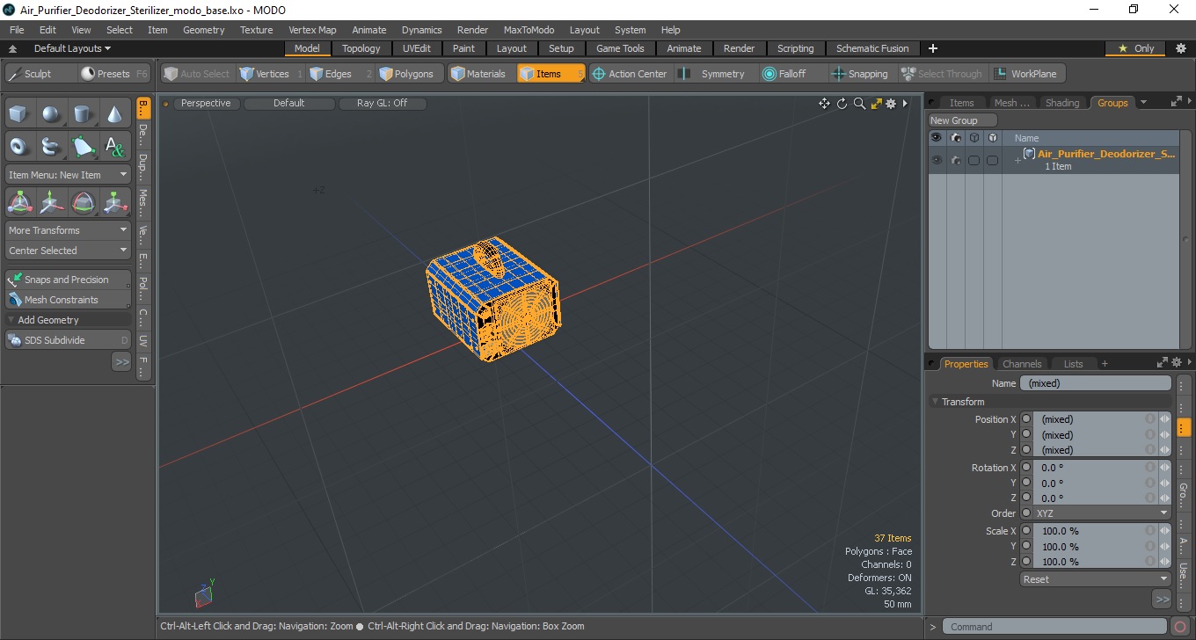Screen dimensions: 1196x640
Task: Expand Groups panel with maximize icon
Action: [x=1176, y=102]
